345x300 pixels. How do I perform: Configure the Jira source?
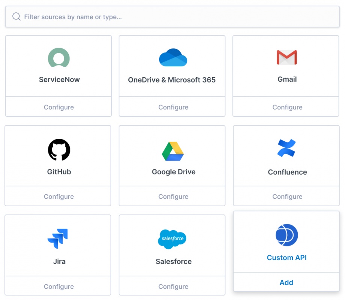click(59, 286)
